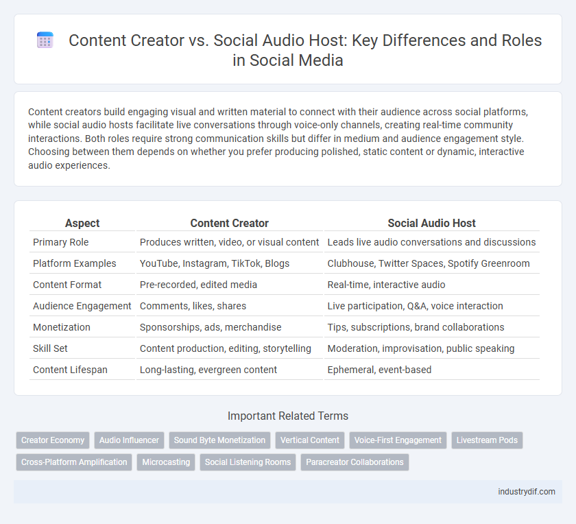Image resolution: width=576 pixels, height=524 pixels.
Task: Select the Platform Examples row label
Action: (x=74, y=263)
